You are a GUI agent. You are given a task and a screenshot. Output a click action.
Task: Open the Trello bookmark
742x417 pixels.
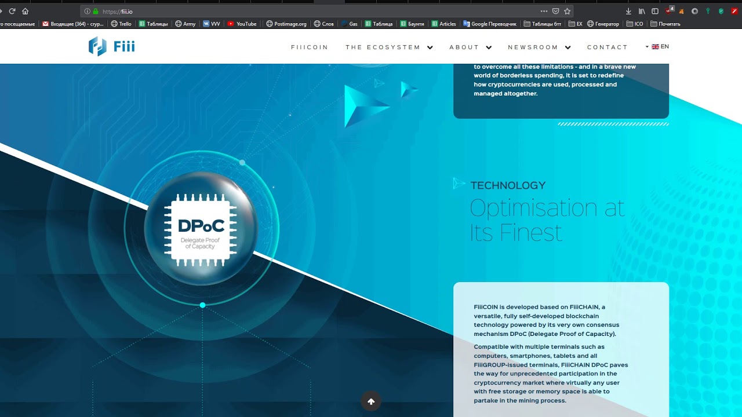click(x=121, y=24)
